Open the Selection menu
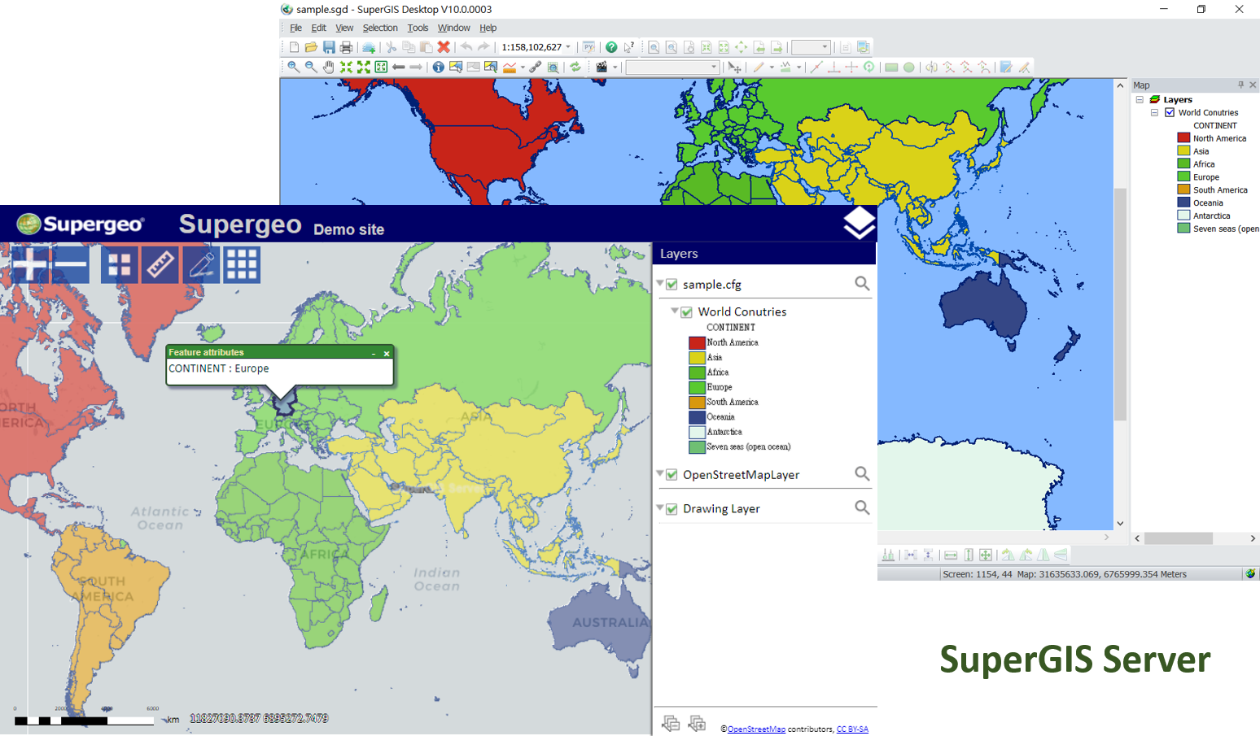Screen dimensions: 1260x736 click(x=379, y=28)
